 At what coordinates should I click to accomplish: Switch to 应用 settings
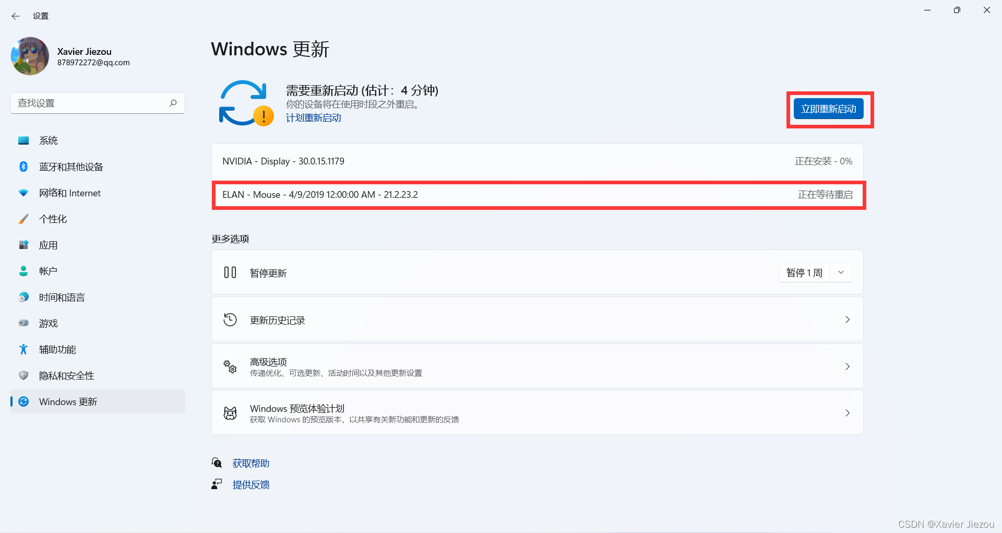(x=98, y=245)
